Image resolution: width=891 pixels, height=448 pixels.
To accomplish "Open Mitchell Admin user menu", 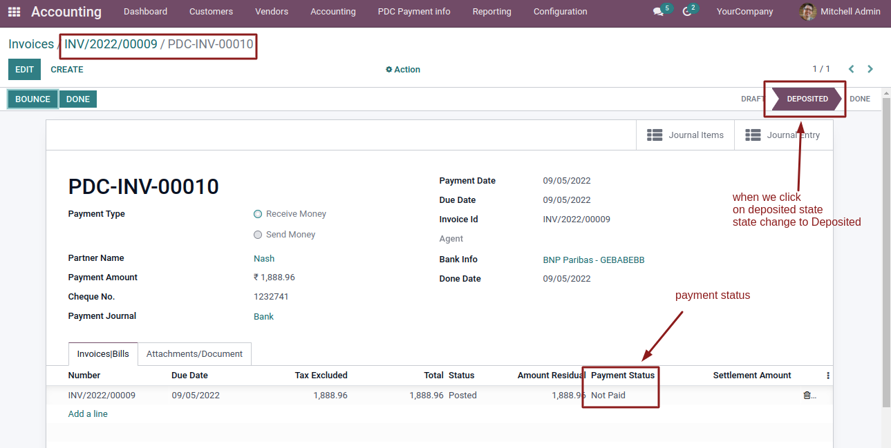I will [x=840, y=12].
